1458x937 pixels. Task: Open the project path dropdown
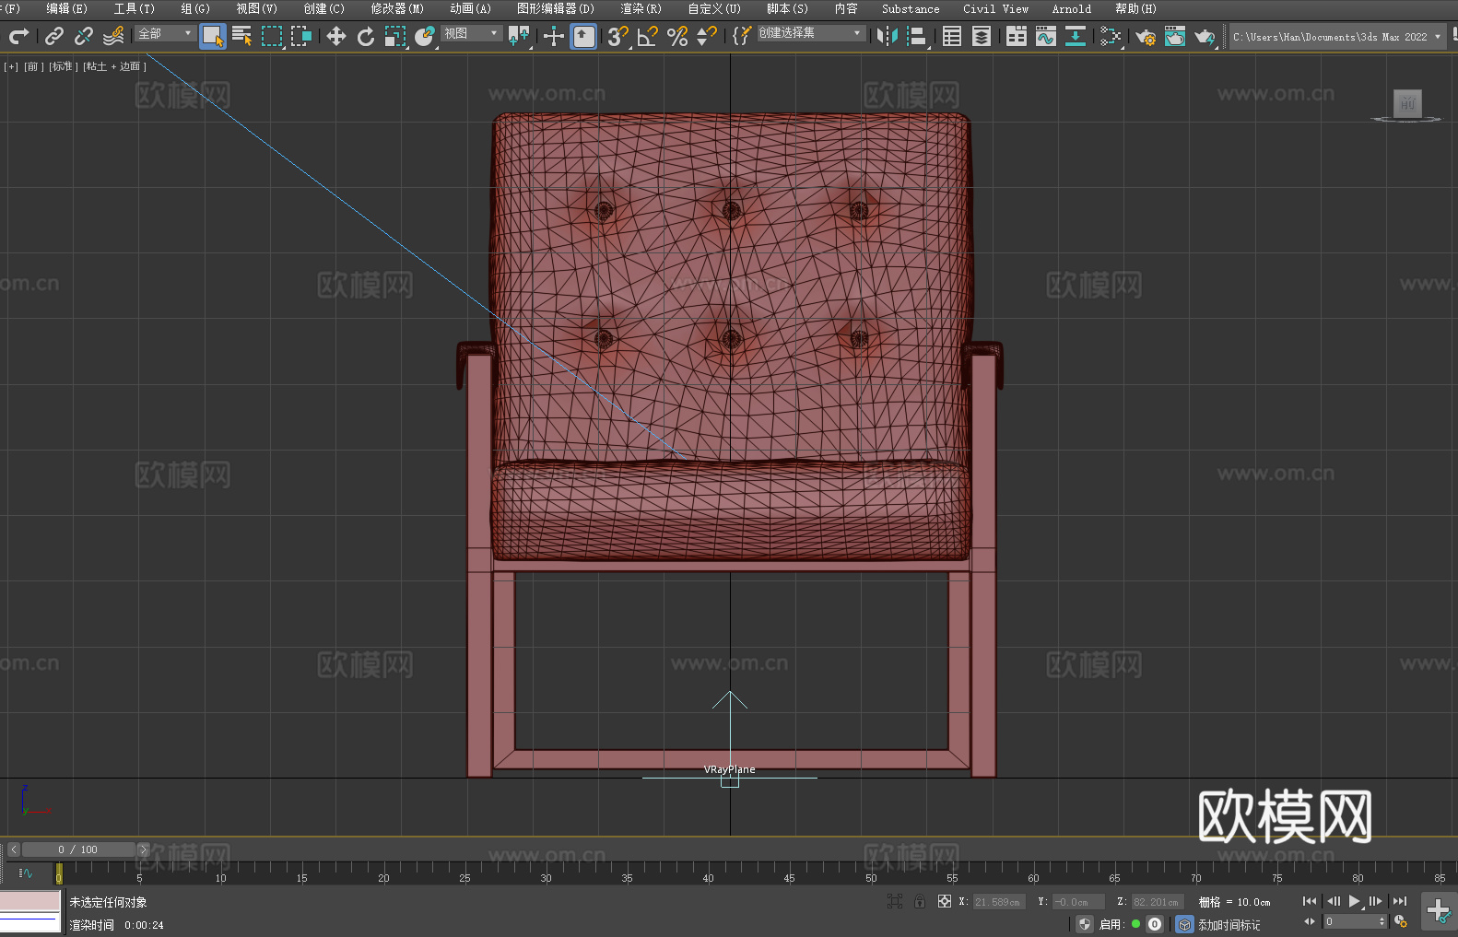pos(1337,37)
